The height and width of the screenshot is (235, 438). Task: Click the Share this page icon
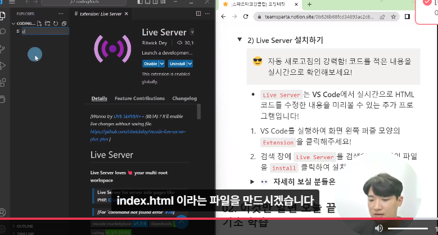[382, 17]
